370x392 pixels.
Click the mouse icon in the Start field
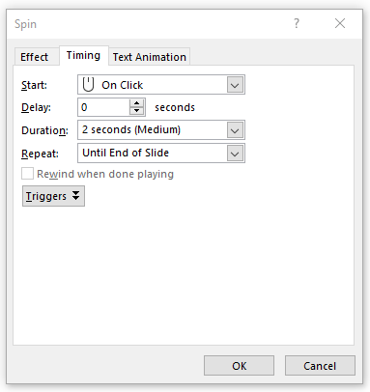pos(88,85)
